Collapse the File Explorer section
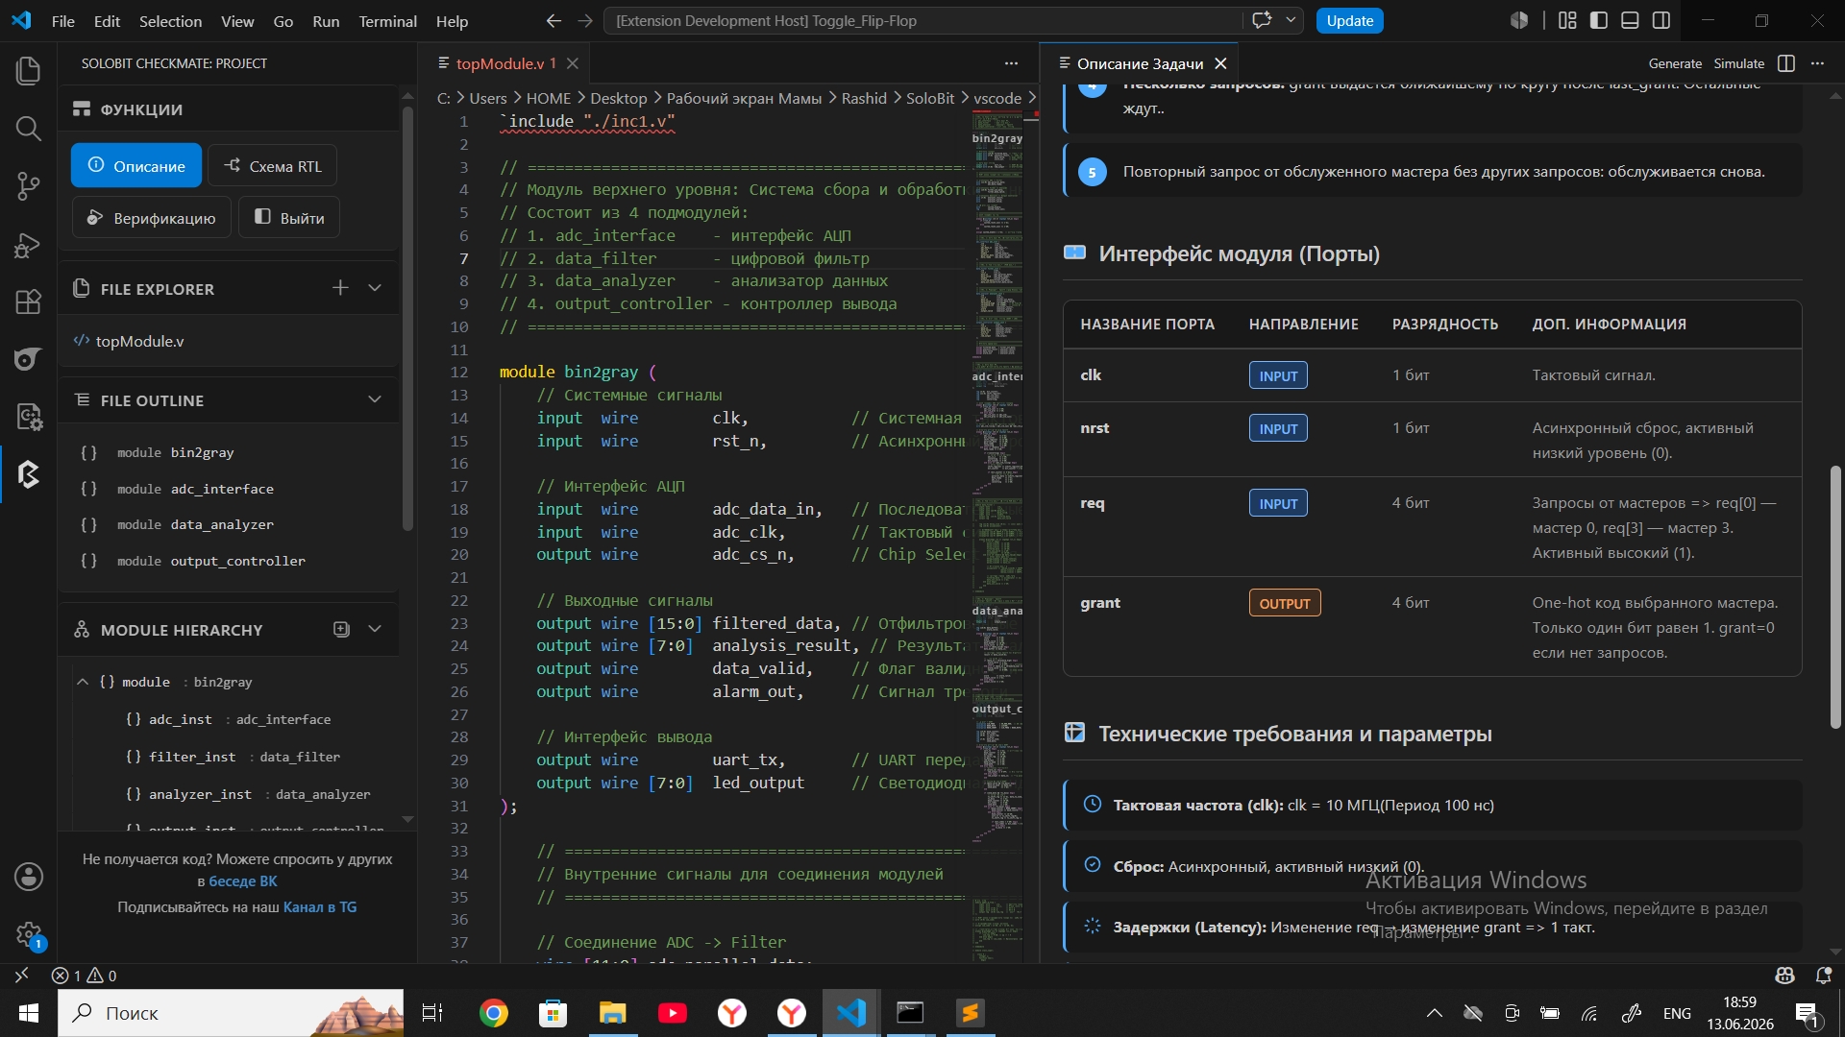The image size is (1845, 1037). tap(375, 288)
